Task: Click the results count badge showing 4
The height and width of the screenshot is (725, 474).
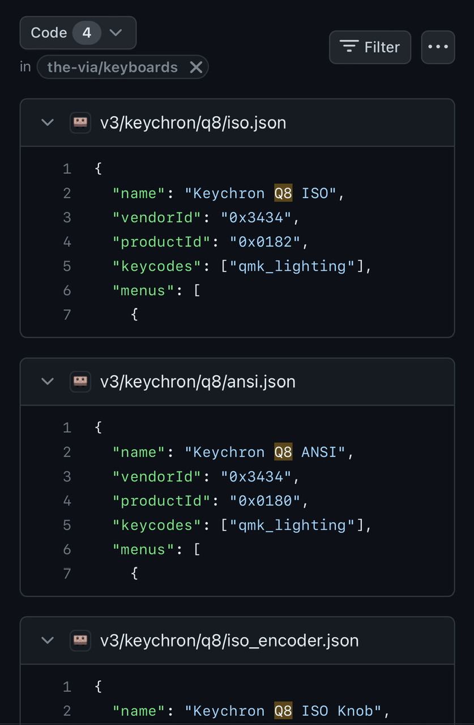Action: [x=87, y=33]
